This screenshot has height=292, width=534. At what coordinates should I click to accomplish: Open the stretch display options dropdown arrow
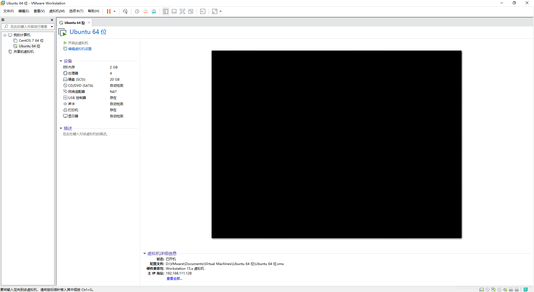pos(221,11)
